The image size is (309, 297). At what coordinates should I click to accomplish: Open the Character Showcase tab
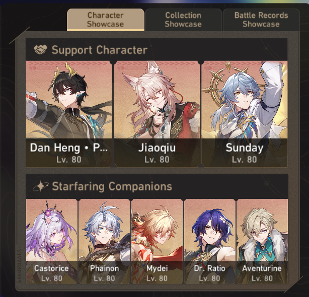(x=106, y=20)
